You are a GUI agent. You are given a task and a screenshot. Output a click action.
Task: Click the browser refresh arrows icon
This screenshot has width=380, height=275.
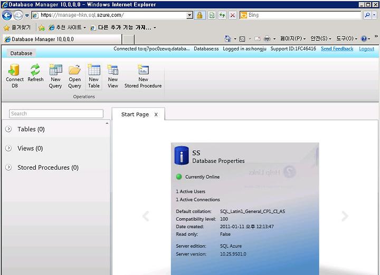222,15
